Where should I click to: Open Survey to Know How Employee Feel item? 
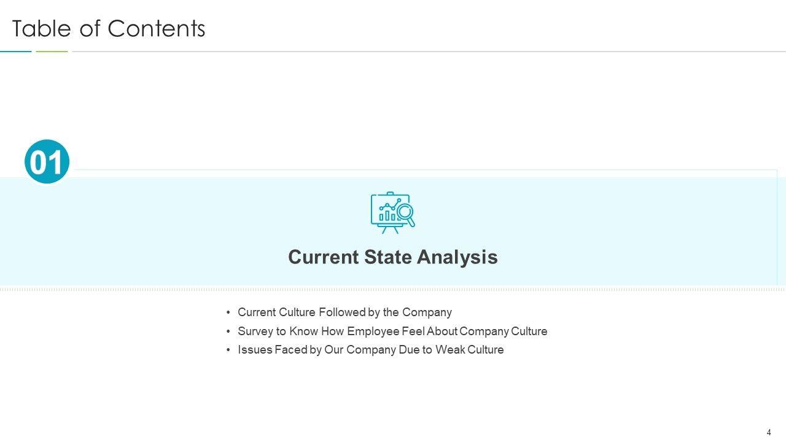click(x=392, y=331)
